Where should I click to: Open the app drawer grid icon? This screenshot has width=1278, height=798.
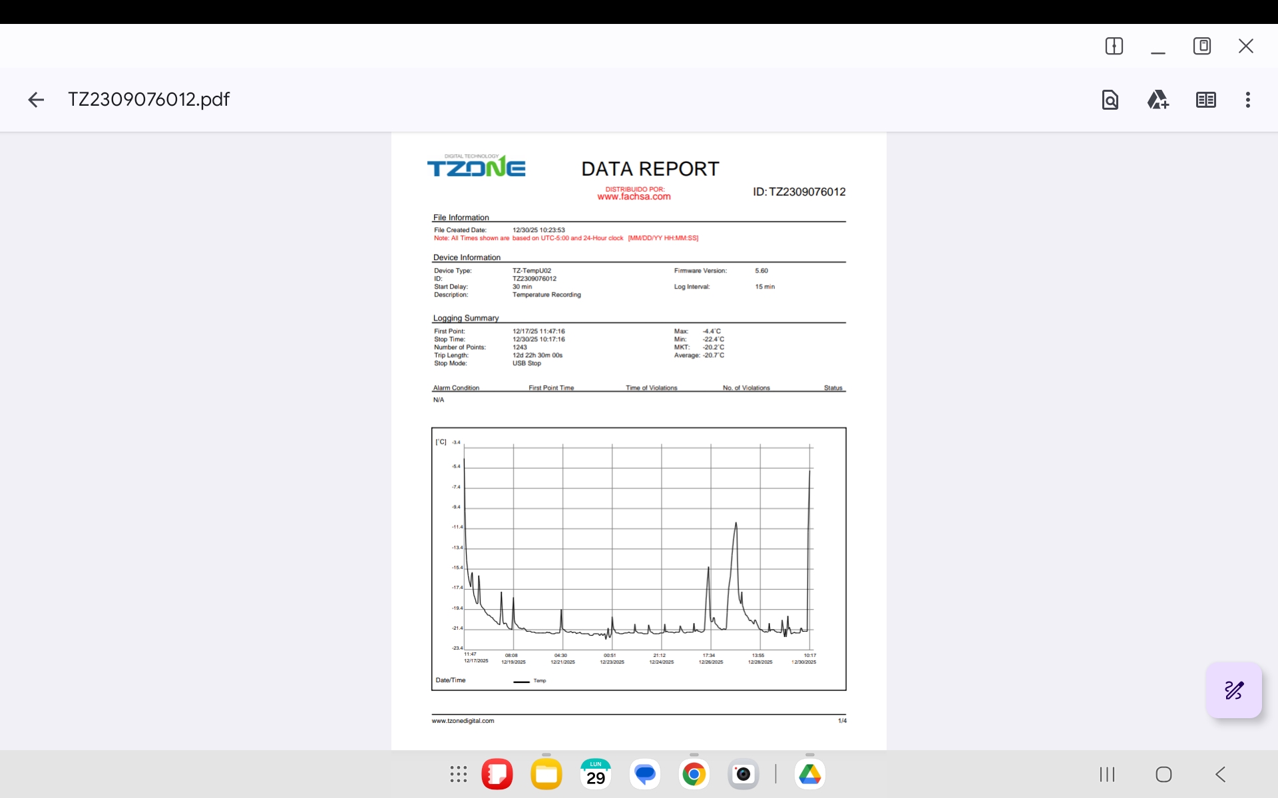[458, 774]
